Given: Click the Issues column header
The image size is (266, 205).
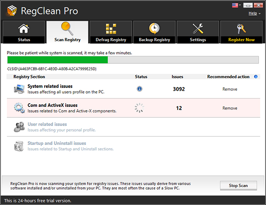Looking at the screenshot, I should click(177, 77).
